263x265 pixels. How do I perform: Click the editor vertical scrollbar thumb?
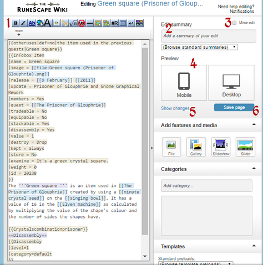(145, 141)
